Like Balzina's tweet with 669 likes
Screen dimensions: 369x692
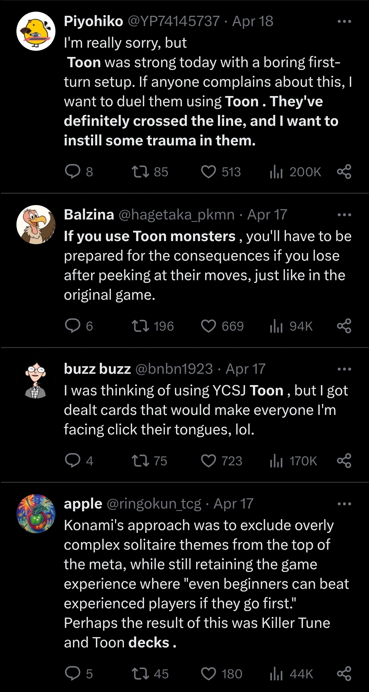point(208,326)
